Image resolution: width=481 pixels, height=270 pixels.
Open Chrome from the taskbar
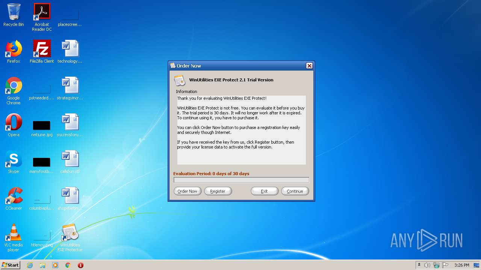[x=68, y=265]
